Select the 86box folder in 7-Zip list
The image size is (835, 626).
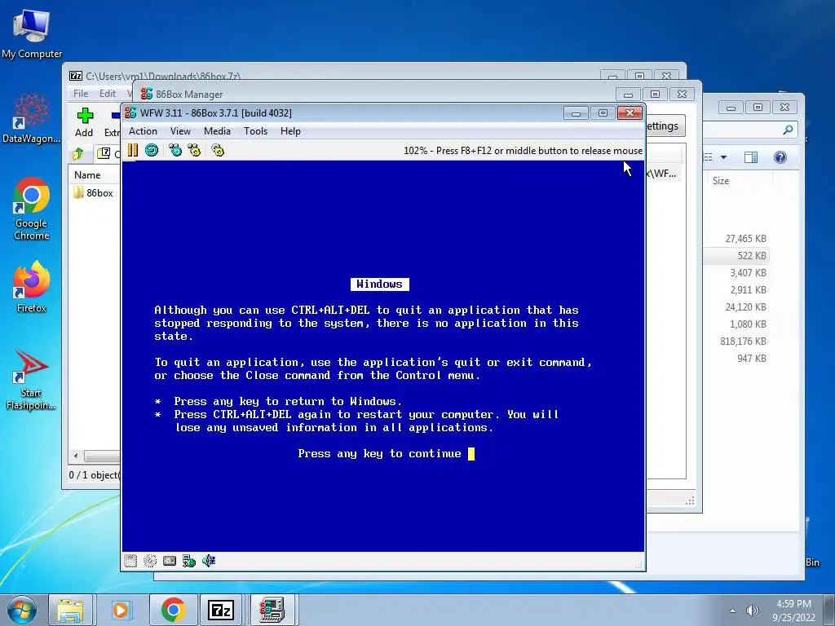(x=94, y=192)
